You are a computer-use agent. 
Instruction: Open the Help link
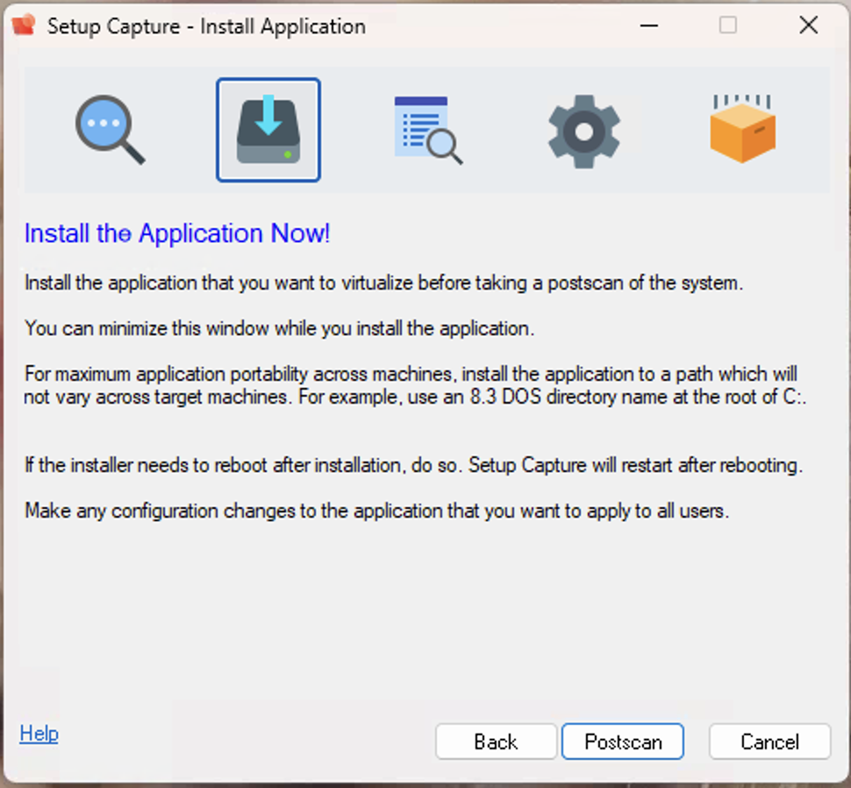pyautogui.click(x=39, y=734)
